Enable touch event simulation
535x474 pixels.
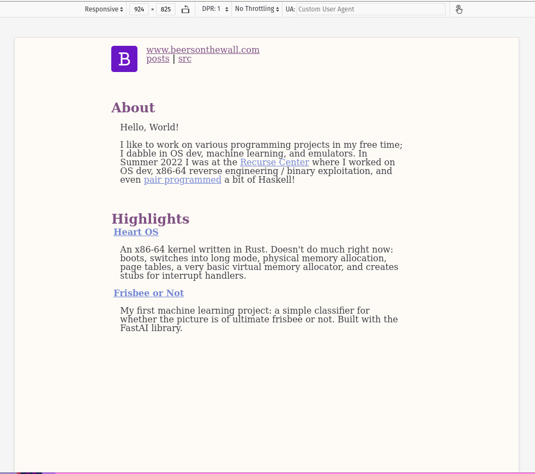click(x=459, y=9)
